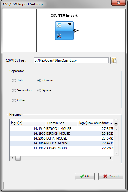This screenshot has height=192, width=128.
Task: Select the Tab separator option
Action: pos(14,80)
